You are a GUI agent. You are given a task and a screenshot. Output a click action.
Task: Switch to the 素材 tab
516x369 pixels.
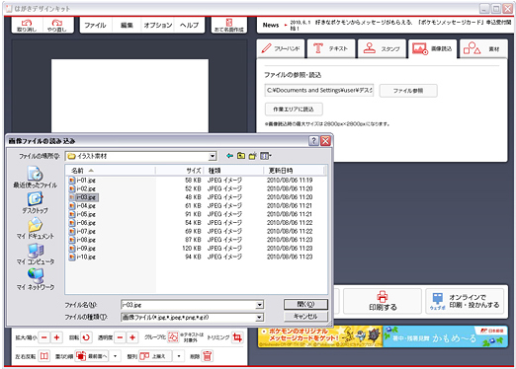pyautogui.click(x=483, y=48)
